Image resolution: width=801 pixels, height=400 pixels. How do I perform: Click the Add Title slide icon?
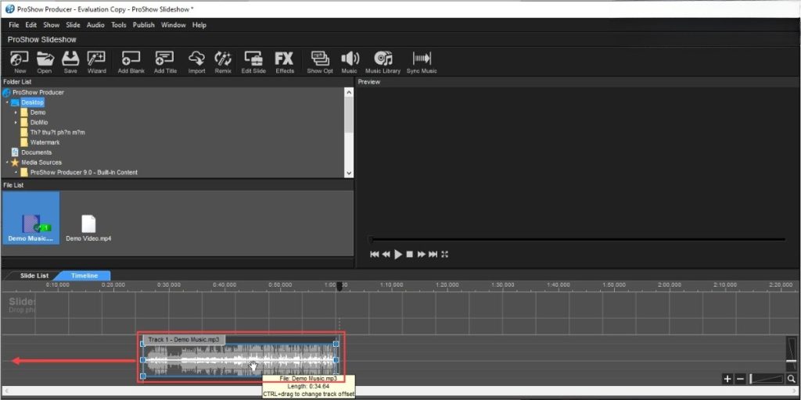click(x=165, y=62)
